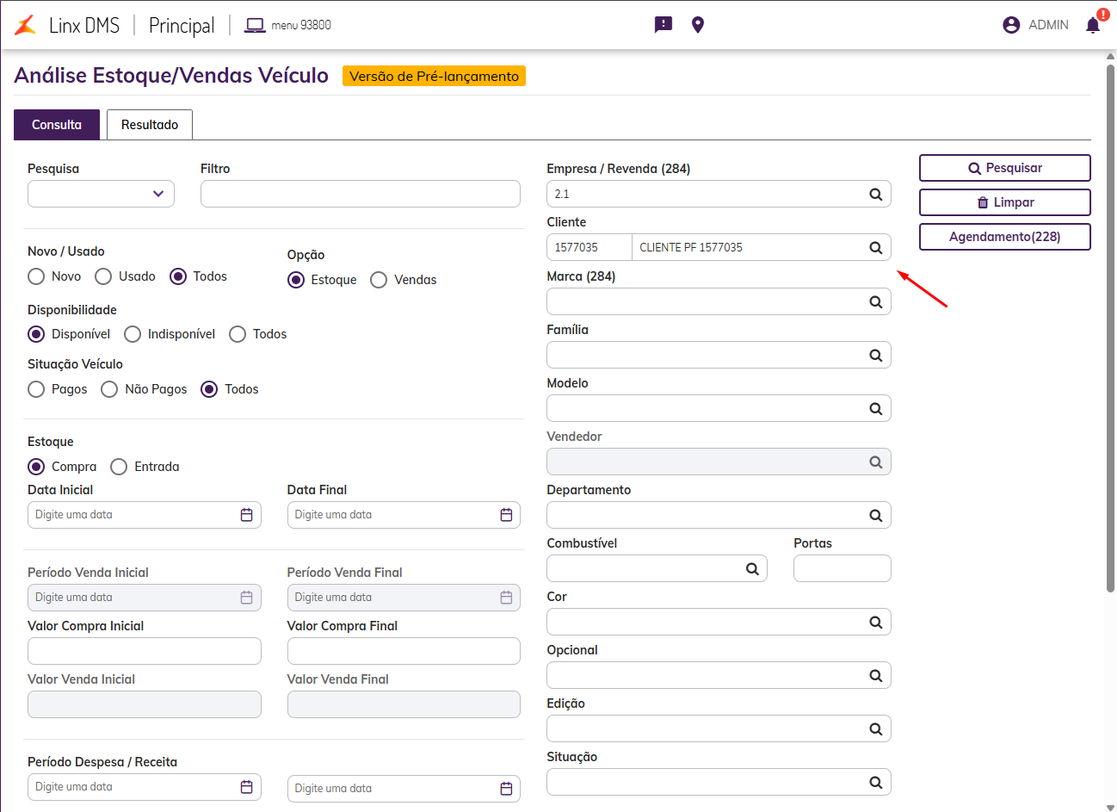Select the Novo radio button

[x=36, y=276]
